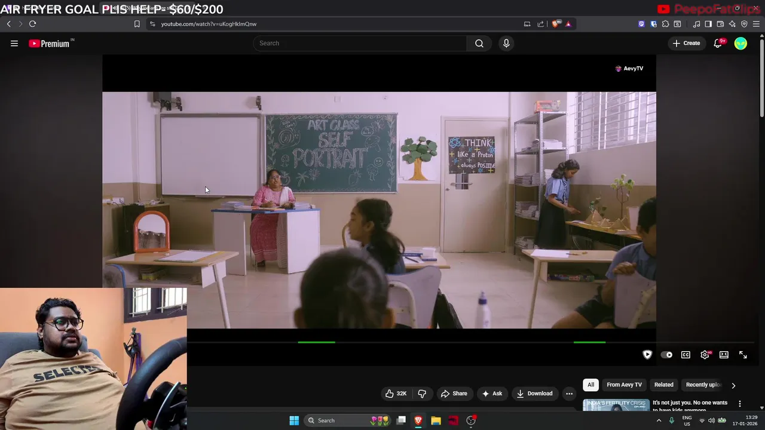Open the browser extensions puzzle icon
This screenshot has width=765, height=430.
[x=665, y=24]
